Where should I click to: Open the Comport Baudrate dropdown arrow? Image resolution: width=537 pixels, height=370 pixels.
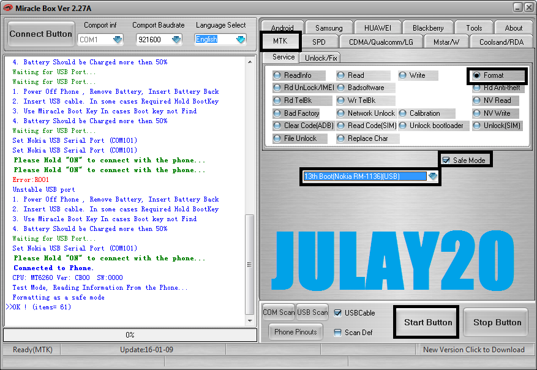(x=176, y=40)
